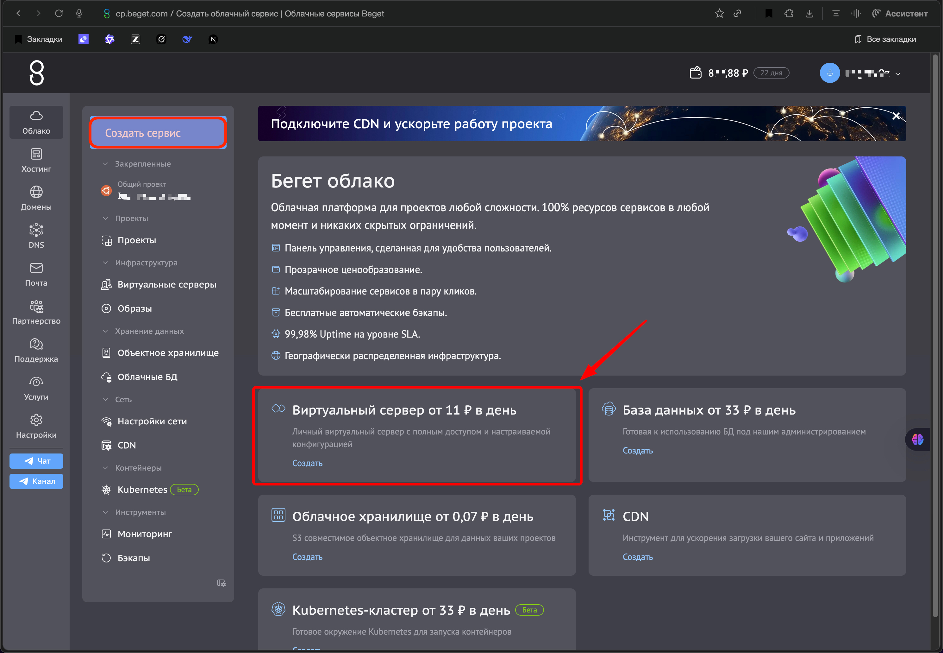Screen dimensions: 943x653
Task: Open the DNS section
Action: 36,237
